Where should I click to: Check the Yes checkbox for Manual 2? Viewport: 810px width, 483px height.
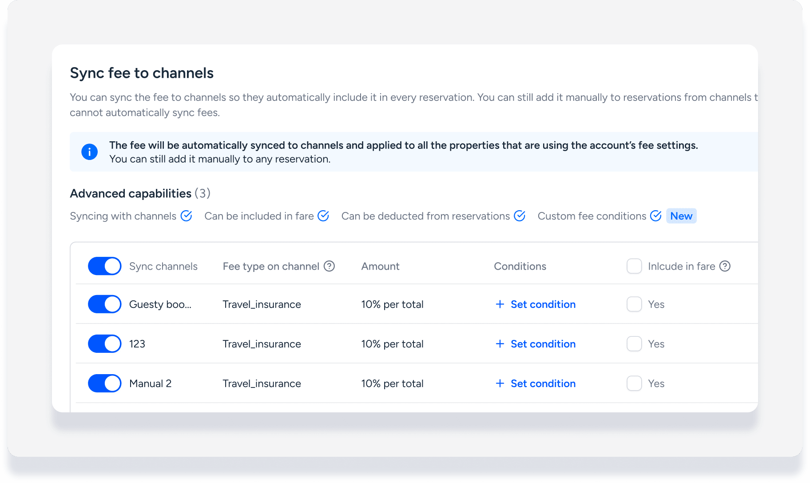click(x=634, y=383)
